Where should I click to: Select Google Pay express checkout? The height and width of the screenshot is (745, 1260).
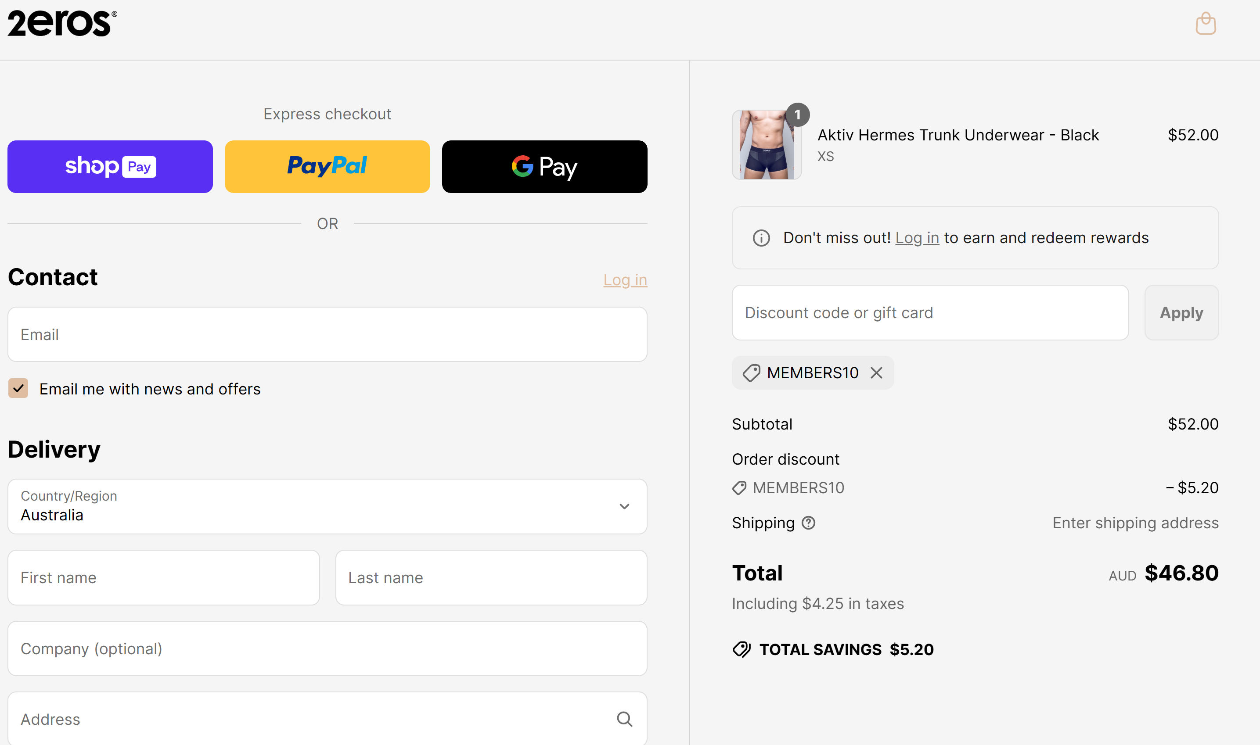click(544, 167)
